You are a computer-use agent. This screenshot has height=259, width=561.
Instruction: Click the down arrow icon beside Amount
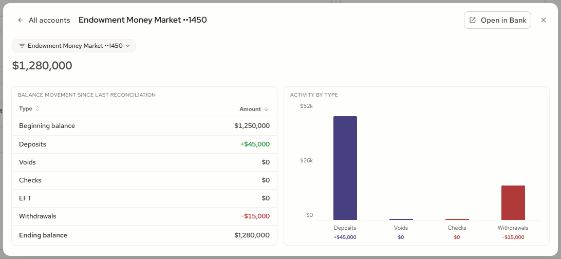coord(266,109)
